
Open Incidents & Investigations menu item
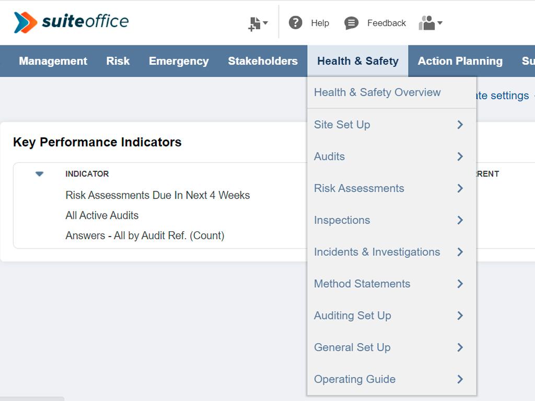(x=377, y=252)
